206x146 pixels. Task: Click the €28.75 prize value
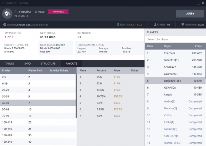tap(118, 109)
